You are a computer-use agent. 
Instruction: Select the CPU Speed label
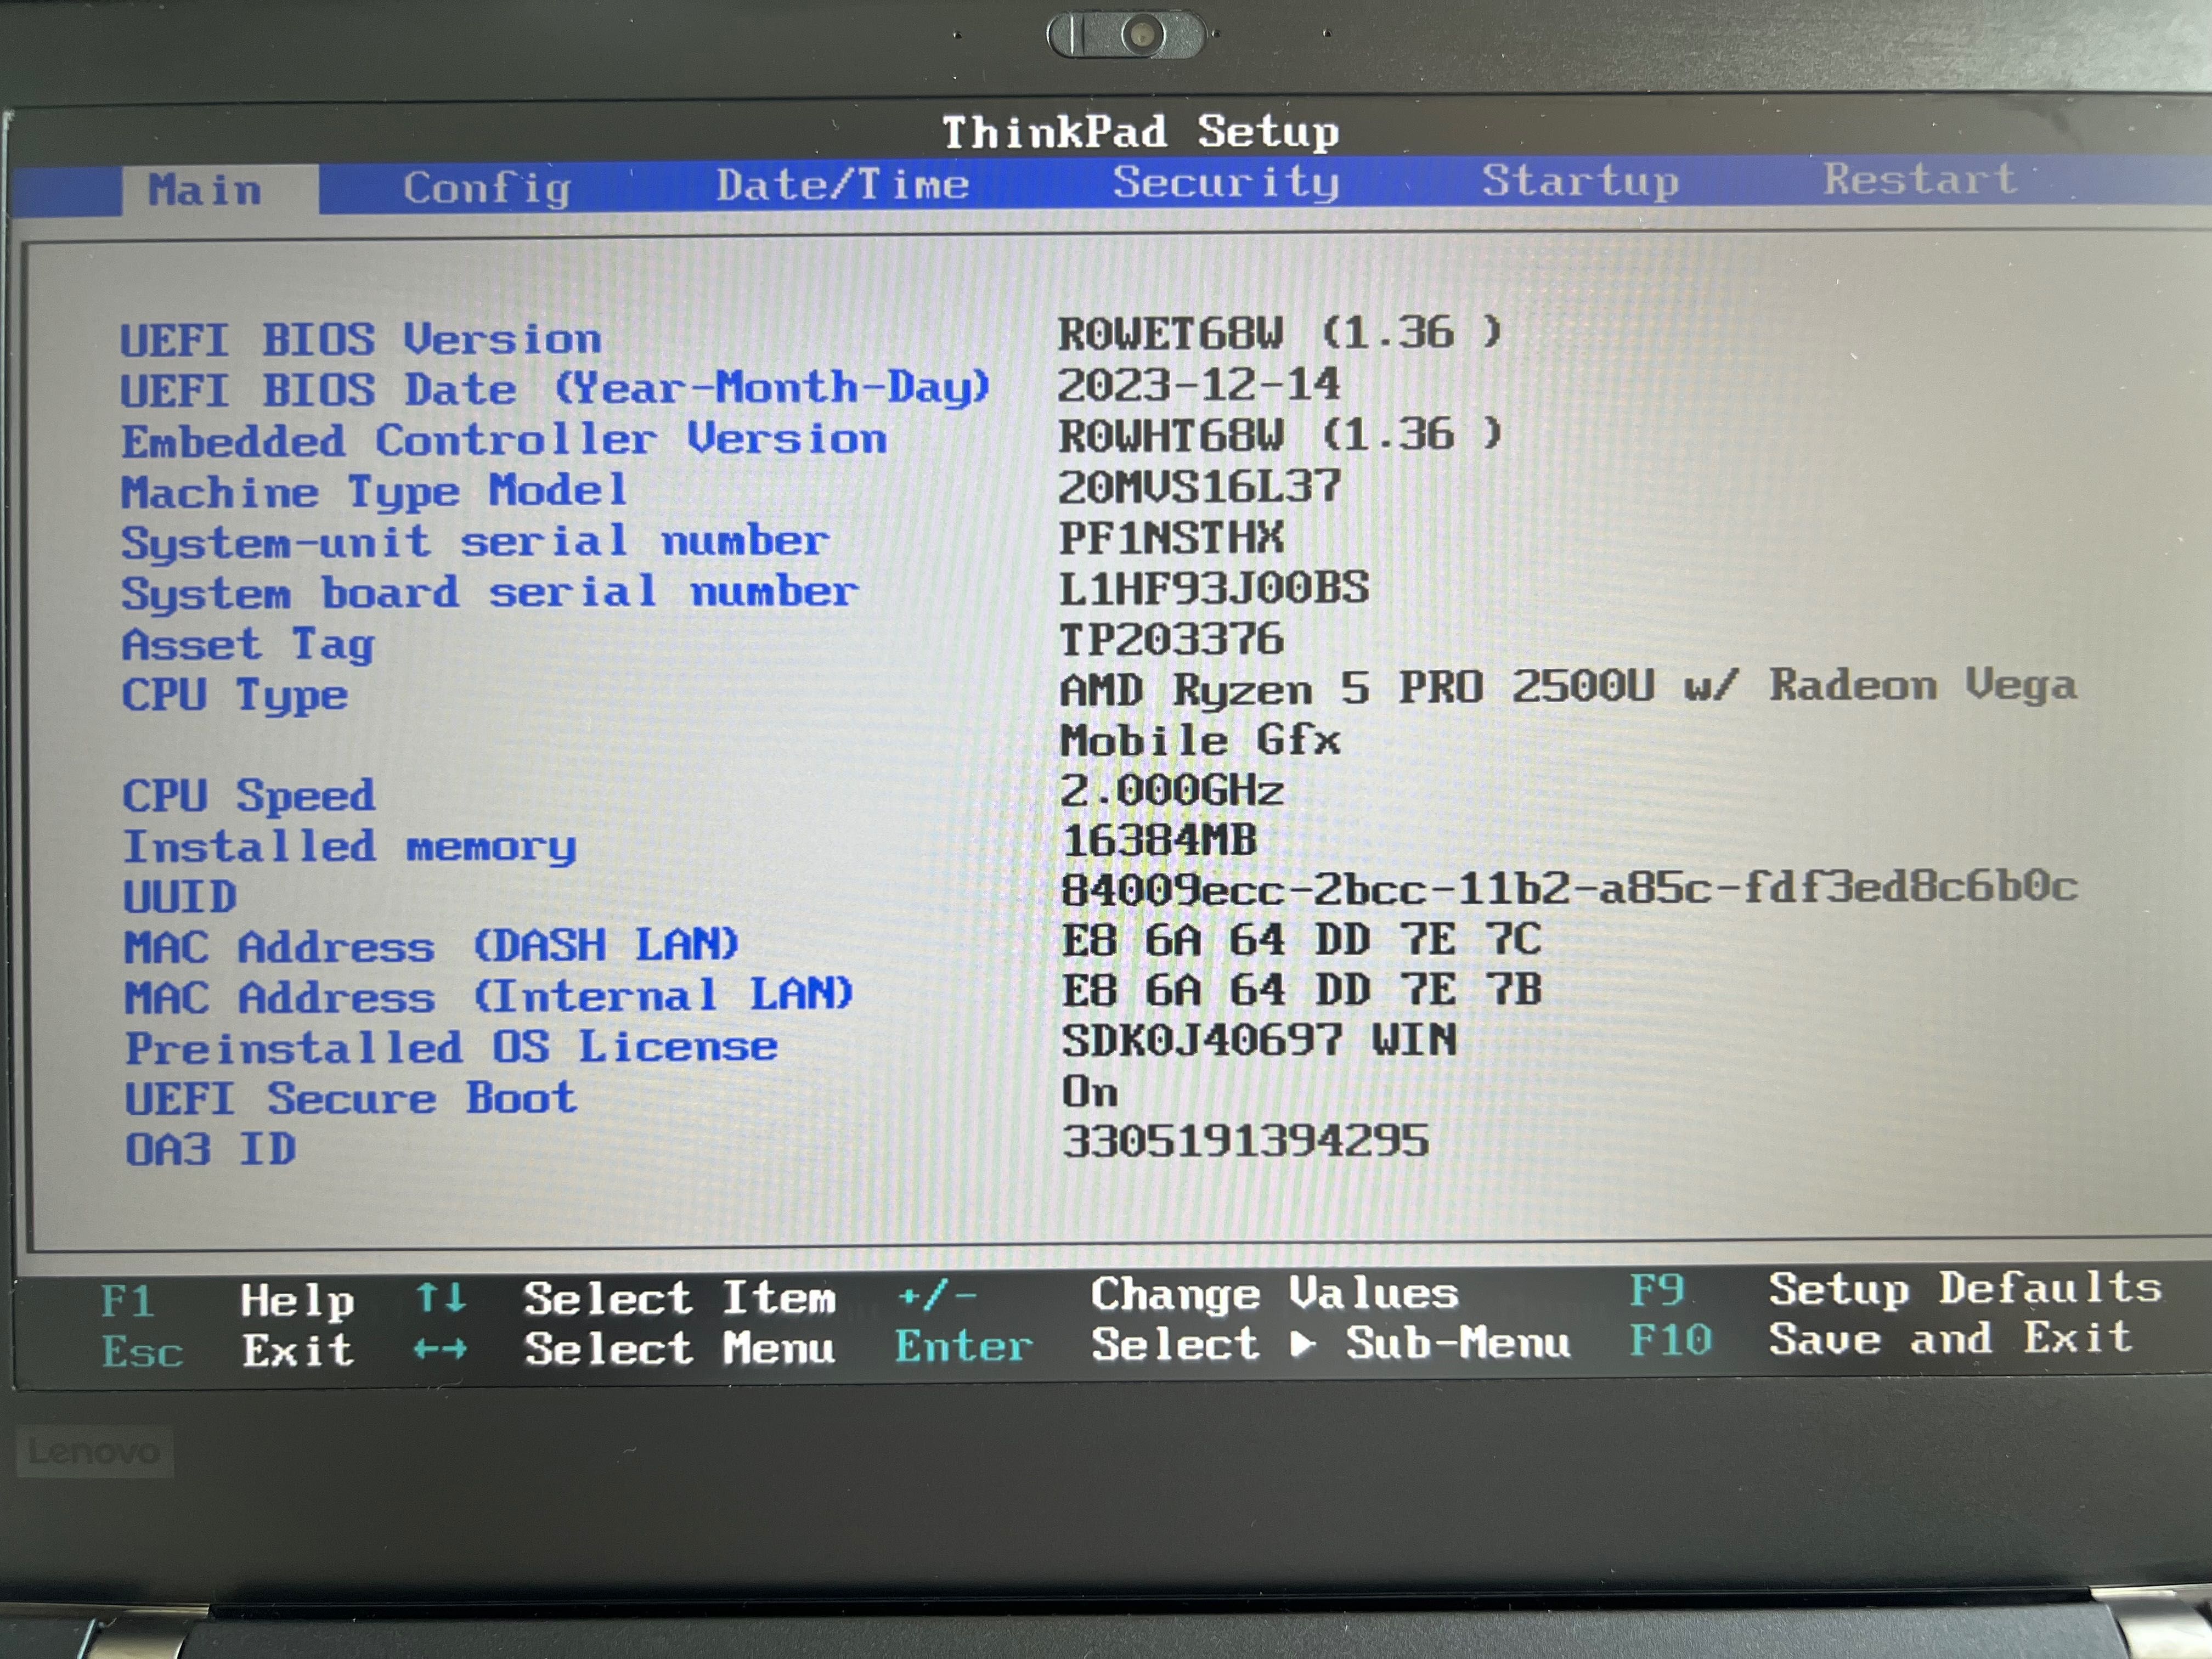(249, 797)
